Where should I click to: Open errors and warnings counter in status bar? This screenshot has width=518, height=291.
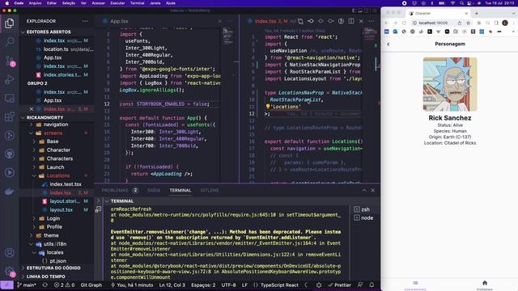coord(65,285)
